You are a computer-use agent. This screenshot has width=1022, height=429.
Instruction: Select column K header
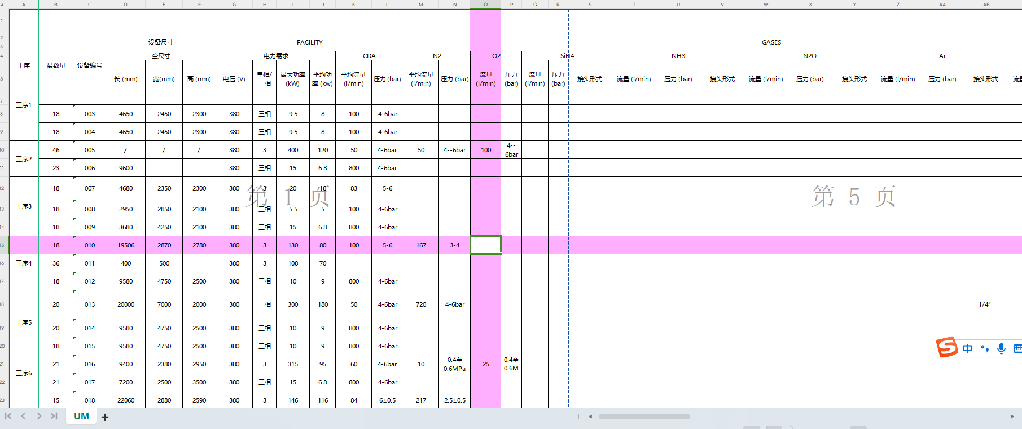[354, 5]
